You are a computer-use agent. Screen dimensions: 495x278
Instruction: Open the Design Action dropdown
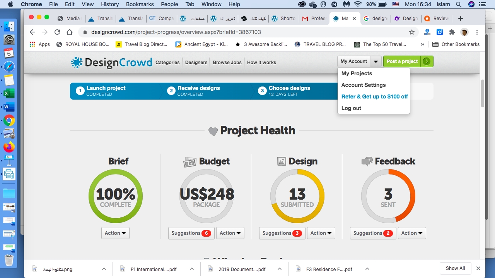click(x=321, y=233)
